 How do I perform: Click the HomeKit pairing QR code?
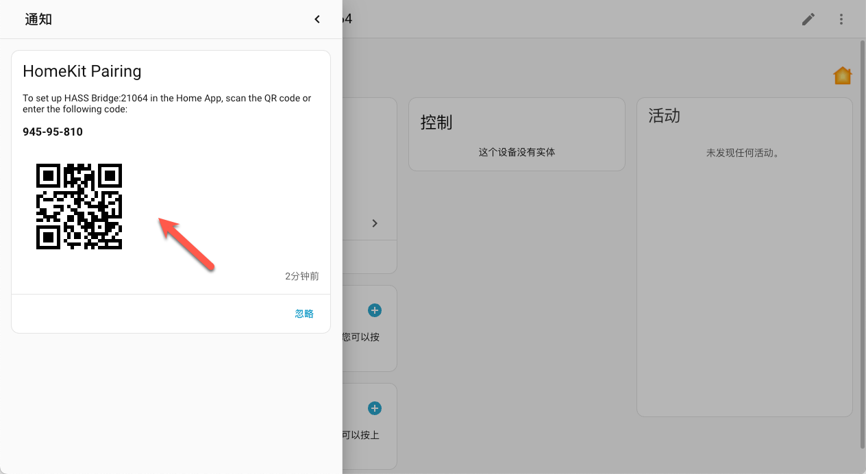[x=79, y=206]
